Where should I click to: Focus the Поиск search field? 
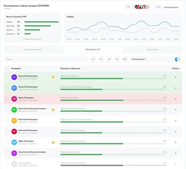[46, 59]
